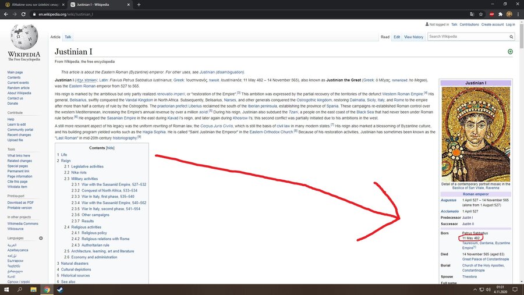Open Main page in sidebar
The image size is (524, 295).
coord(15,72)
